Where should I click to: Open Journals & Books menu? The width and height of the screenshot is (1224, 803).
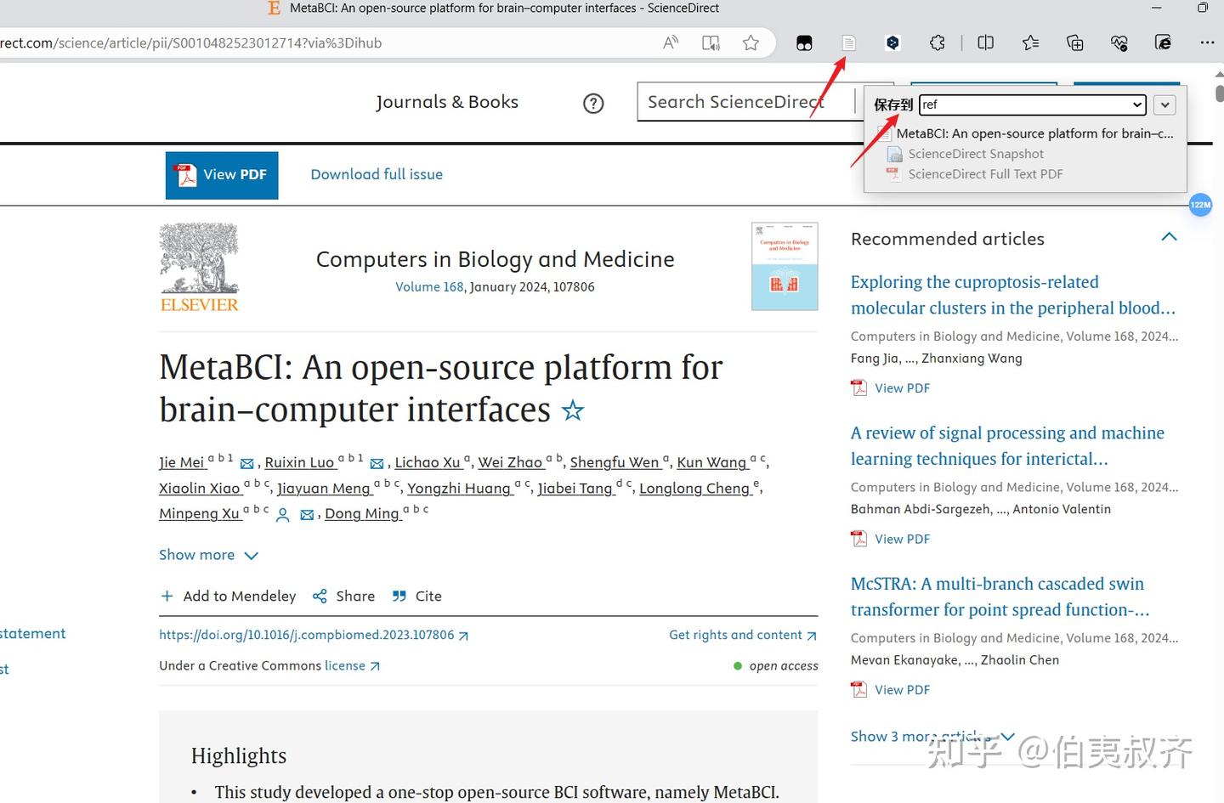[447, 102]
